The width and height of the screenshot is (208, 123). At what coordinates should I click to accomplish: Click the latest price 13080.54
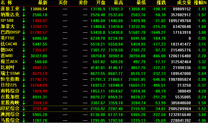coord(39,9)
